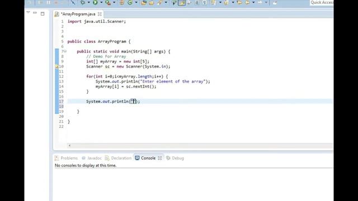358x201 pixels.
Task: Navigate Forward with the greyed right arrow
Action: pyautogui.click(x=260, y=2)
